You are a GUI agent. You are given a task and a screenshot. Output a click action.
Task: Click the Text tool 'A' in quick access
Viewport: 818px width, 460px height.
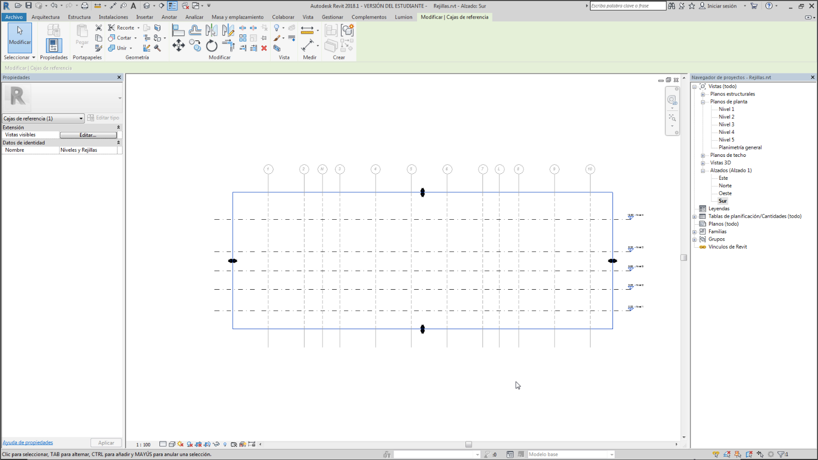pos(133,6)
